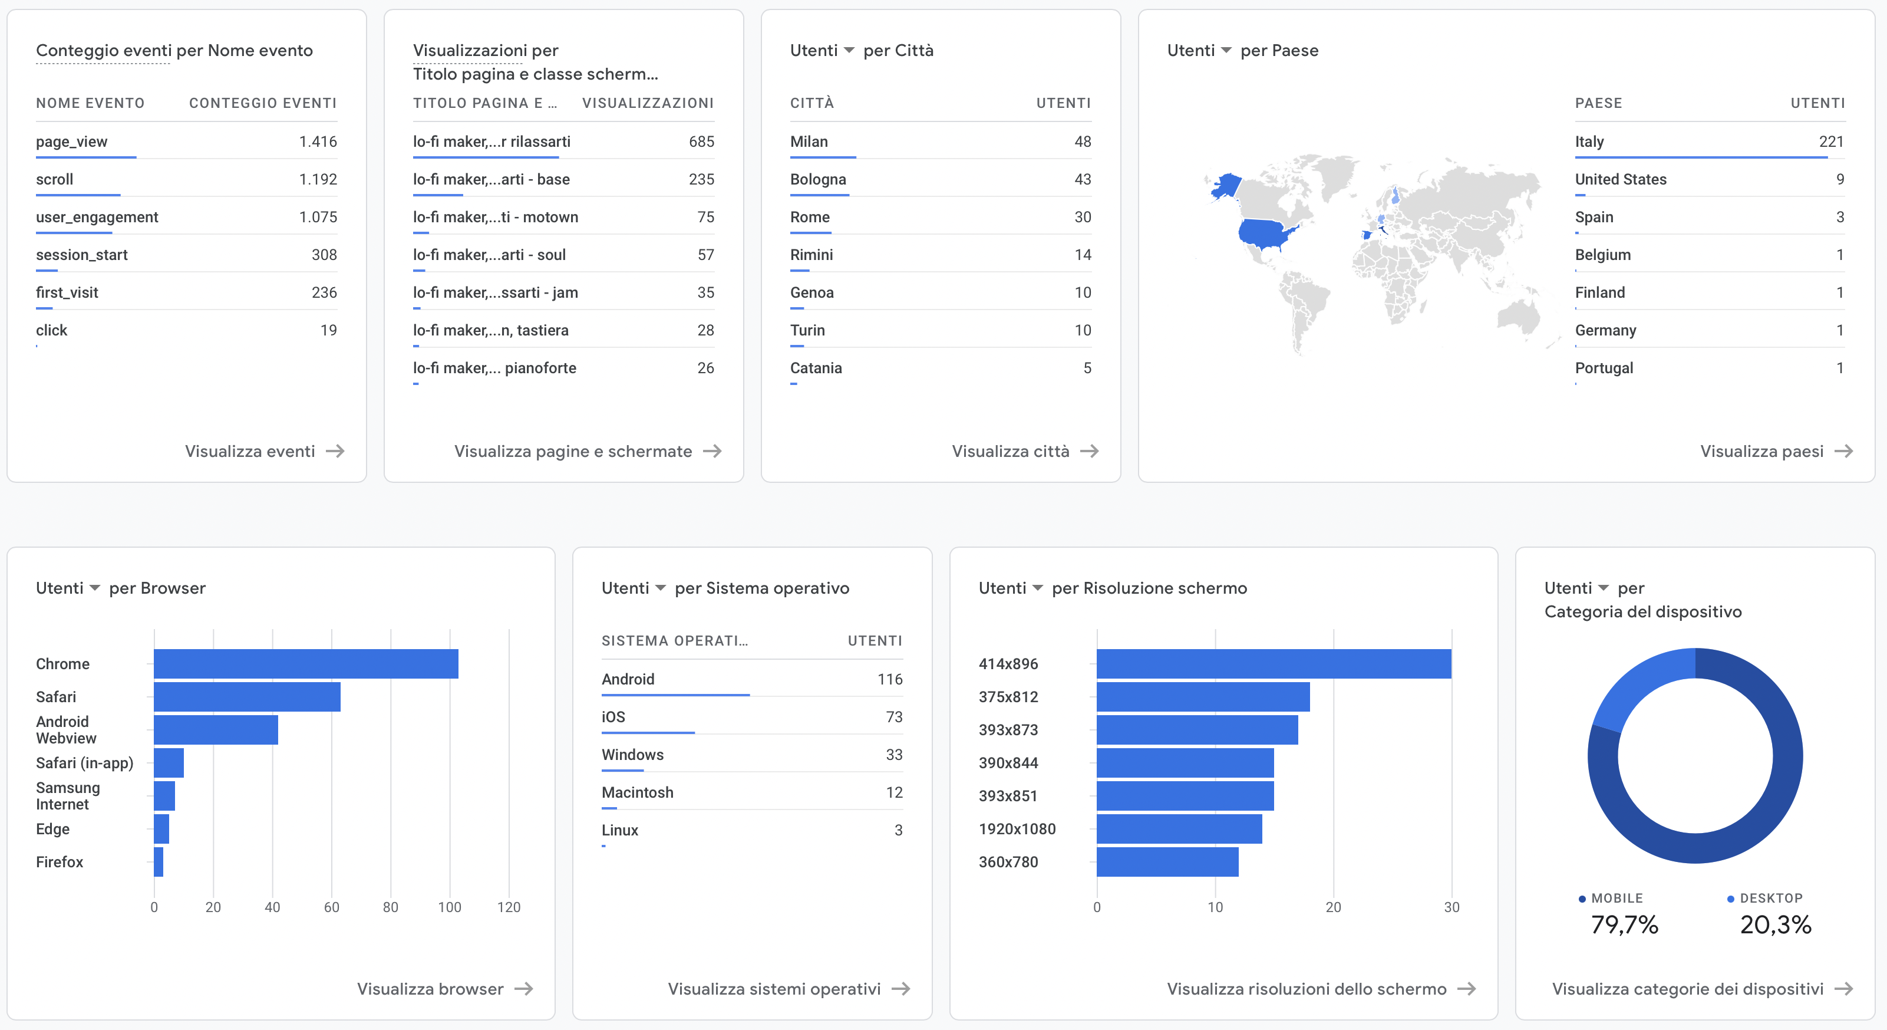Select the Milan city row
This screenshot has height=1030, width=1887.
(941, 141)
